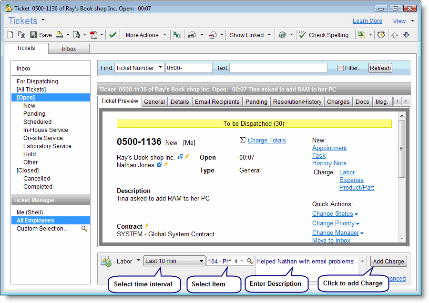Enable the Filter checkbox
429x303 pixels.
pos(340,68)
